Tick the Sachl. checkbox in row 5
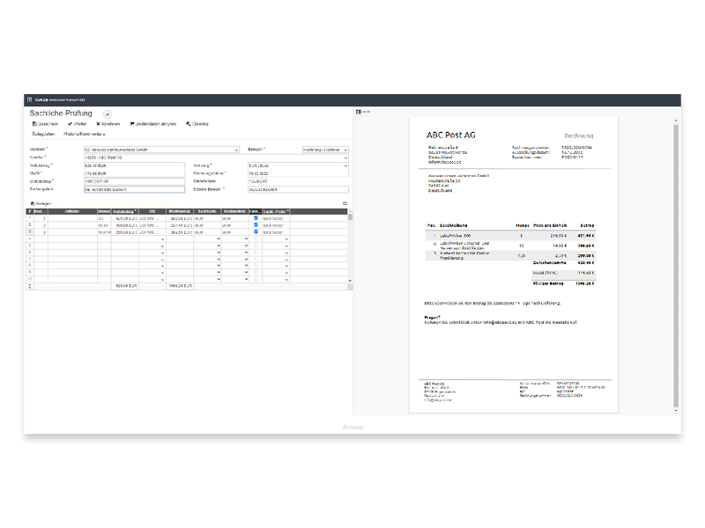This screenshot has width=705, height=528. pyautogui.click(x=256, y=246)
